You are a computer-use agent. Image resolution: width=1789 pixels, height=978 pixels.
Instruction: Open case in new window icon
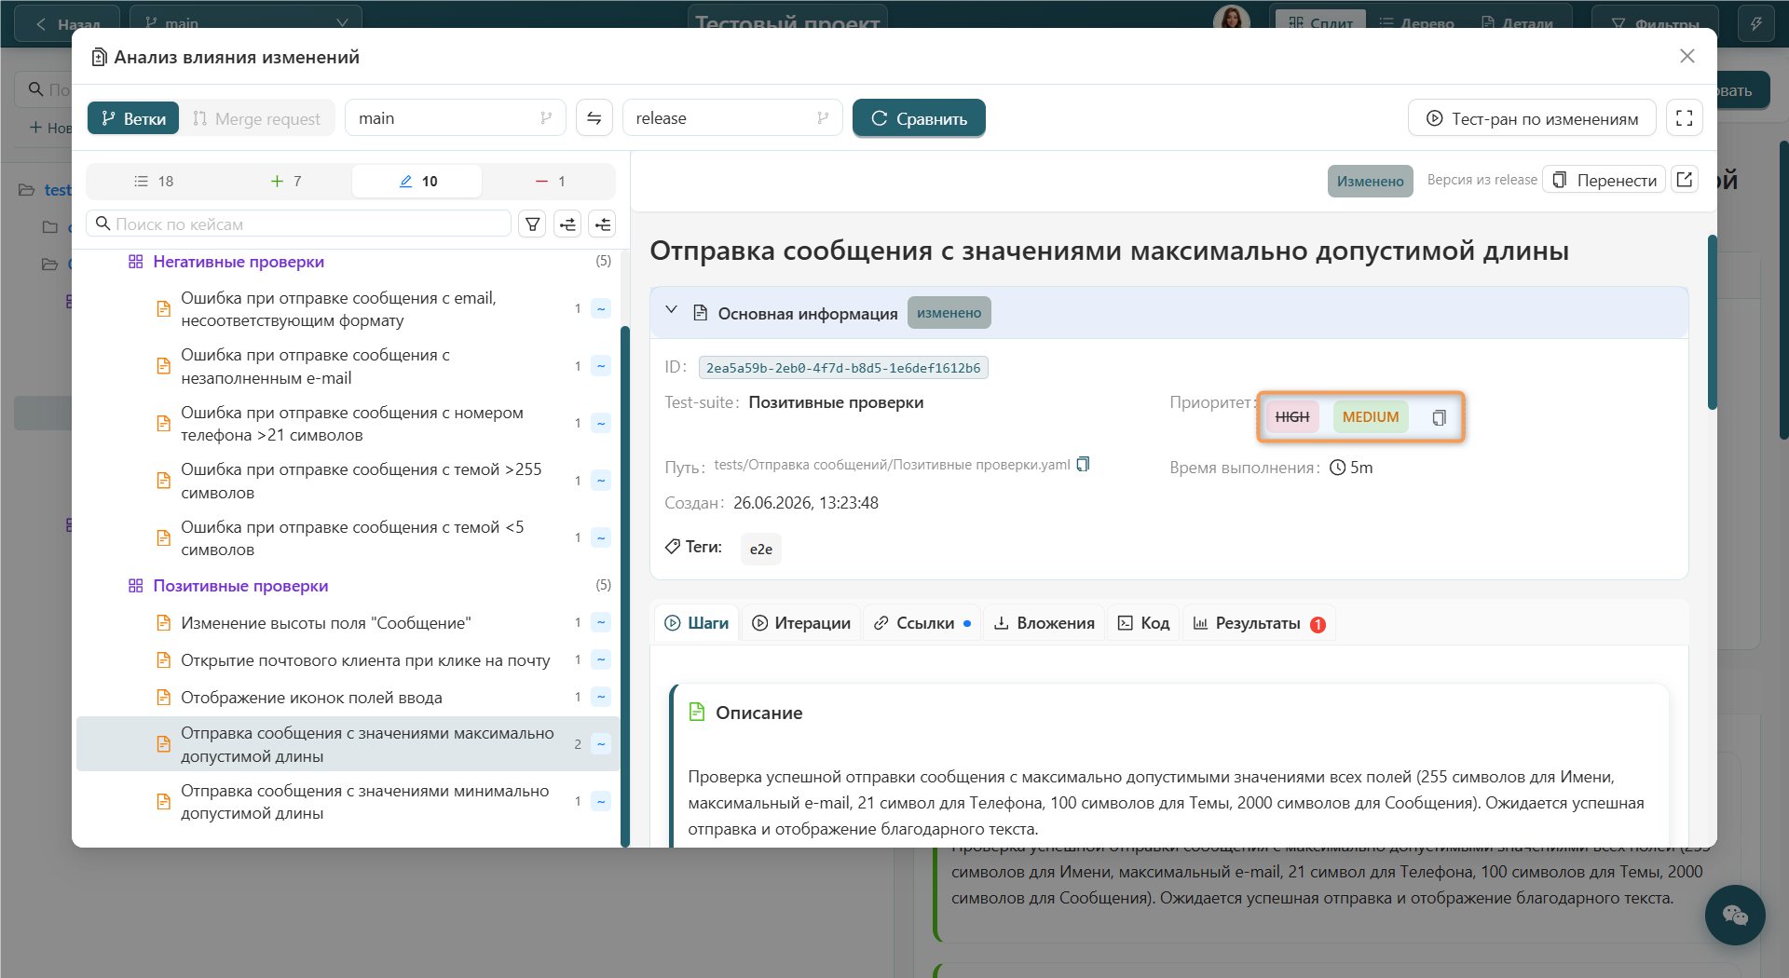tap(1684, 180)
